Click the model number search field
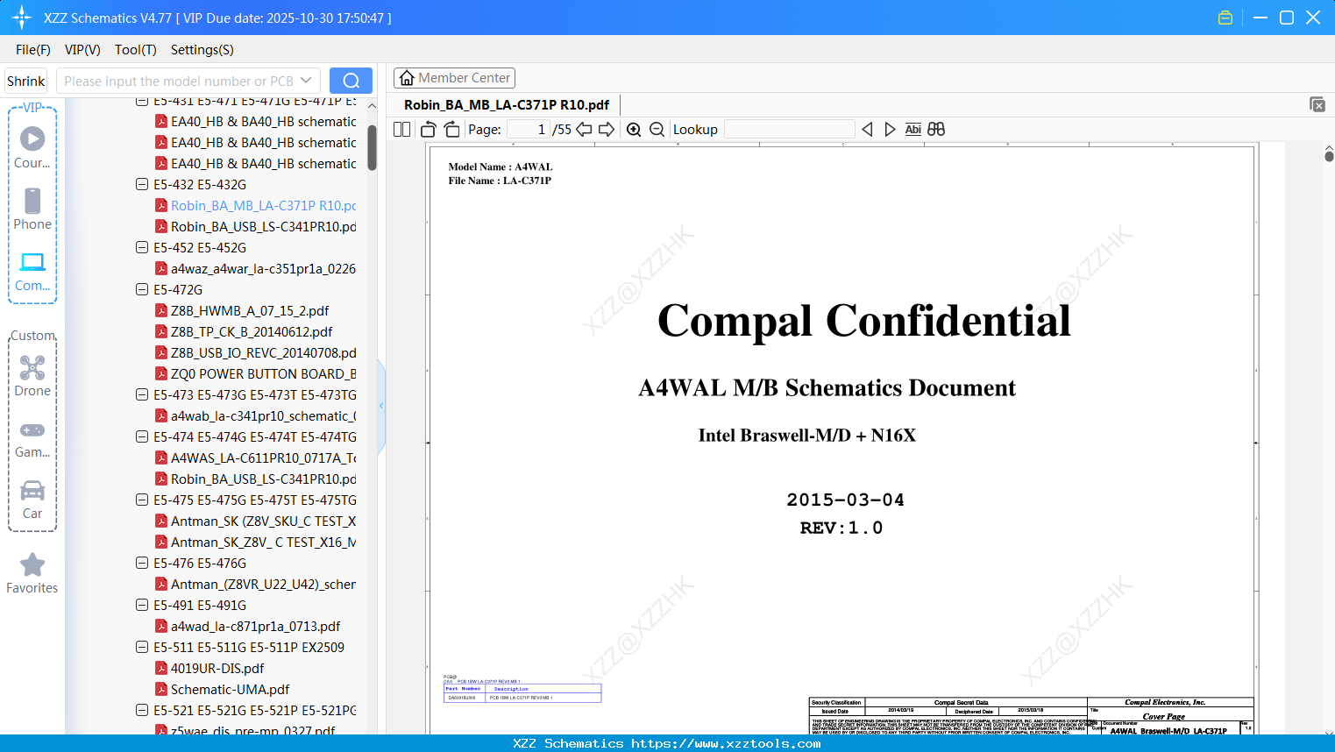The height and width of the screenshot is (752, 1335). point(179,81)
